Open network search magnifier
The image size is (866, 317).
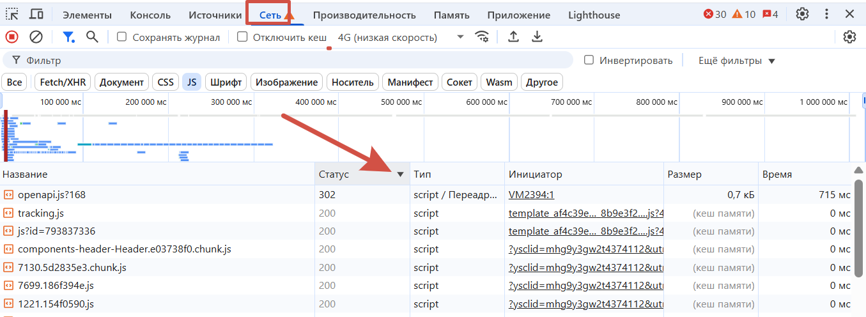92,37
